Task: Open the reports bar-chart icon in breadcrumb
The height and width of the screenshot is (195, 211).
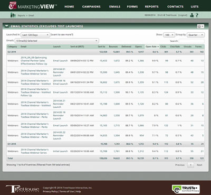Action: click(13, 15)
